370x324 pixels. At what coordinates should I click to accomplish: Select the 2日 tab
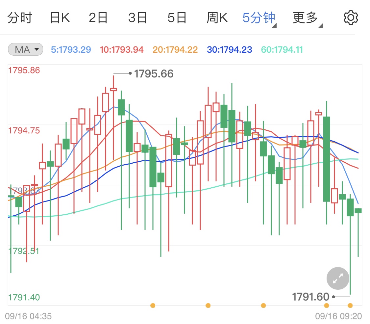click(98, 18)
